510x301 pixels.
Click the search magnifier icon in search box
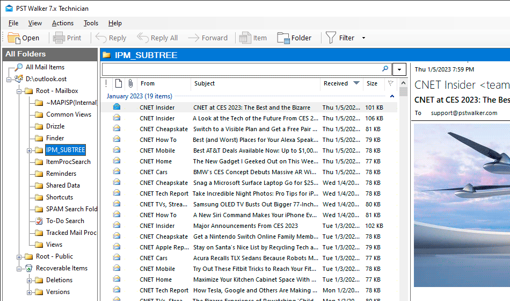pyautogui.click(x=385, y=69)
